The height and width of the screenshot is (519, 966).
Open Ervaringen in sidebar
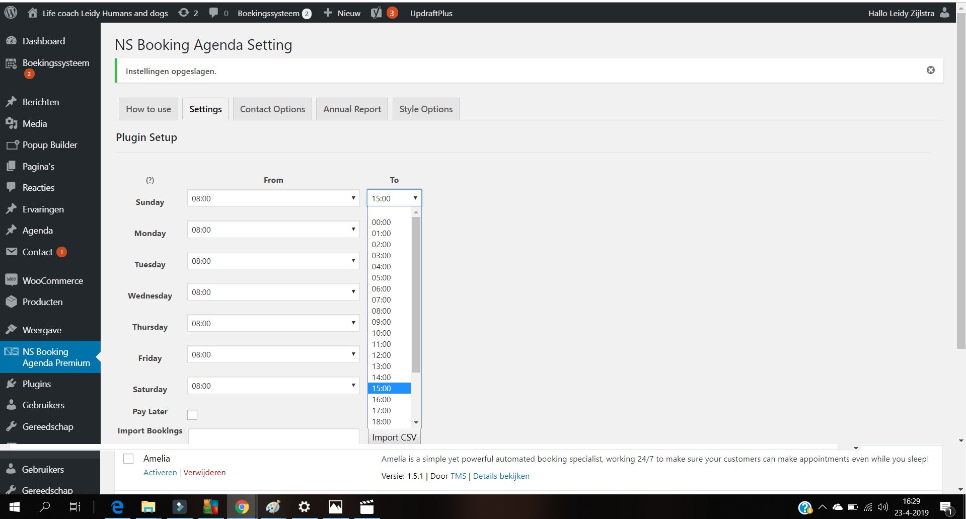coord(43,209)
